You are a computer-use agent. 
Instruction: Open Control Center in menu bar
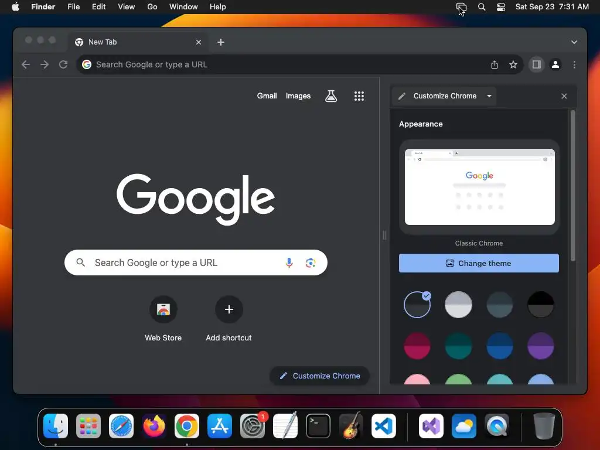click(x=501, y=7)
